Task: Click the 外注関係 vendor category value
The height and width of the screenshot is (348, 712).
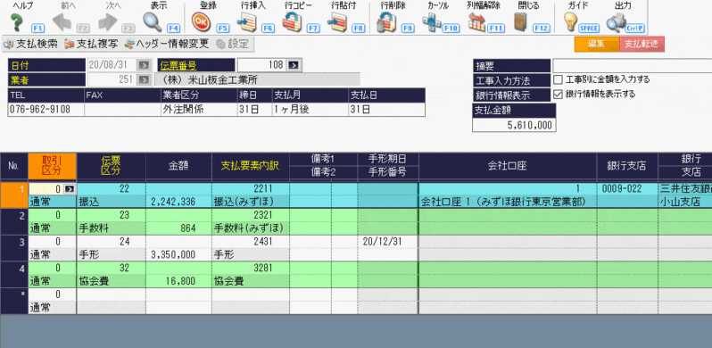Action: point(199,110)
